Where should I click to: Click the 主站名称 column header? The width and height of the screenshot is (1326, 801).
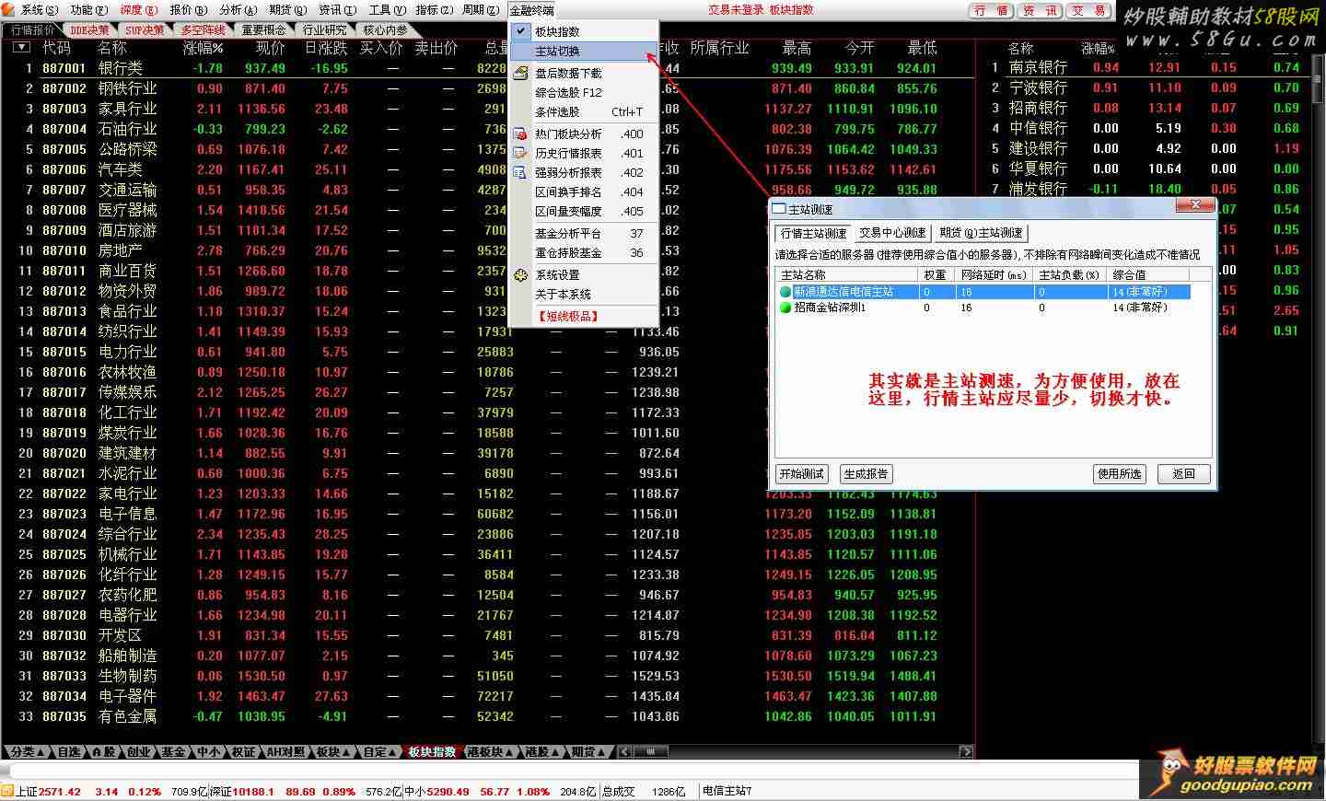click(x=846, y=274)
